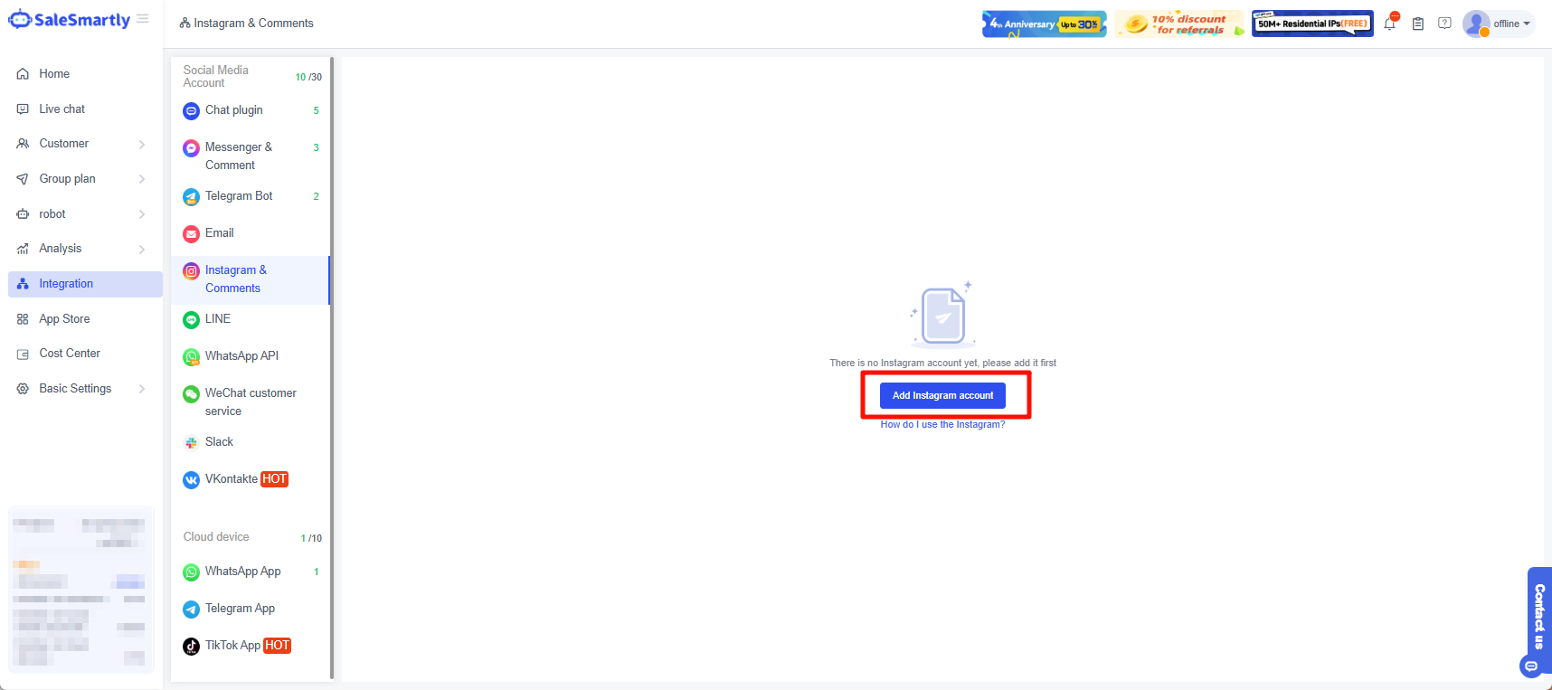The width and height of the screenshot is (1552, 690).
Task: Click the "1 /10" cloud device count
Action: 311,539
